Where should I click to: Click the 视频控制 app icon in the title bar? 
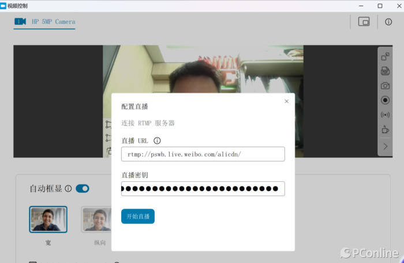tap(4, 5)
